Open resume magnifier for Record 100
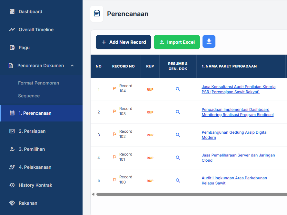This screenshot has width=287, height=215. [178, 181]
